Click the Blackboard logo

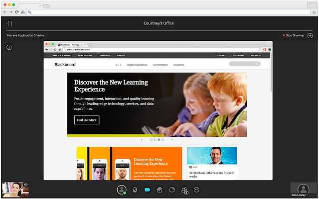tap(65, 65)
